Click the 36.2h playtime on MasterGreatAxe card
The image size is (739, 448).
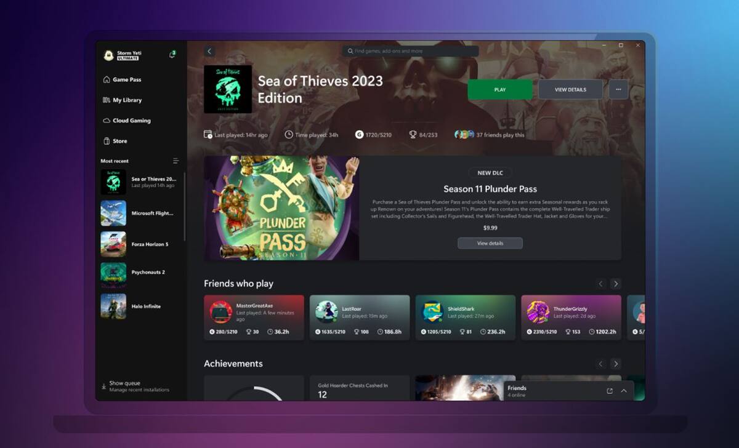(281, 332)
